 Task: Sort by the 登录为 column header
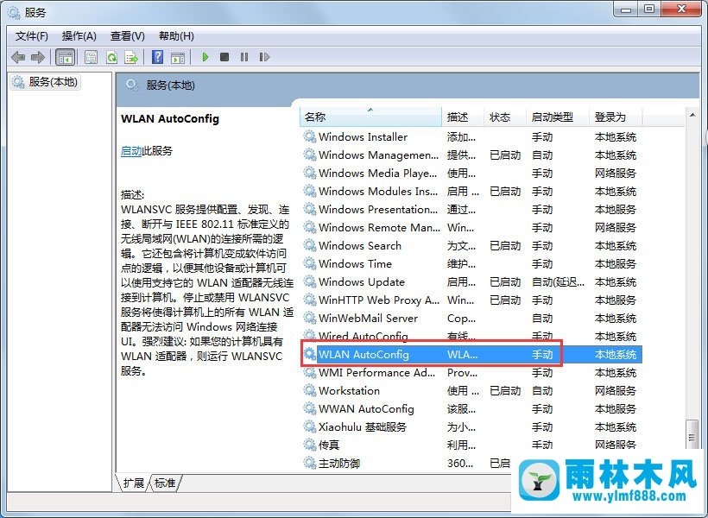[616, 117]
